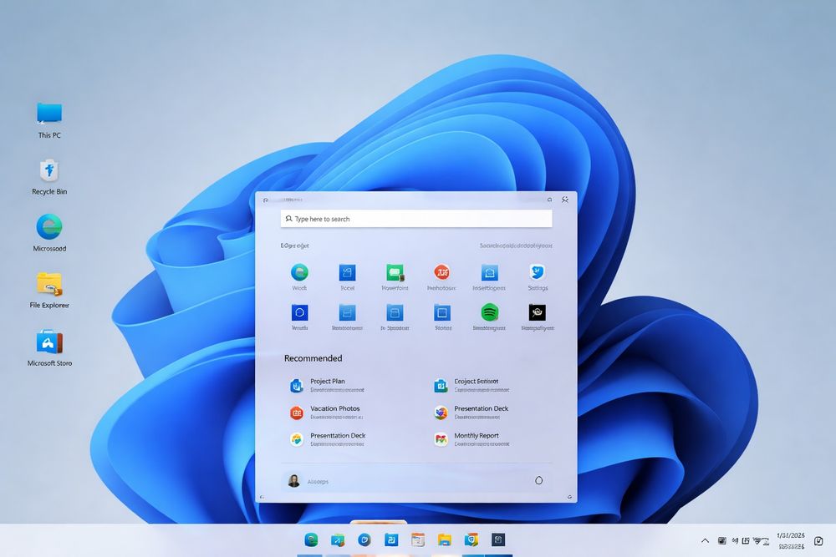Screen dimensions: 836x557
Task: Open the Recycle Bin desktop icon
Action: [49, 177]
